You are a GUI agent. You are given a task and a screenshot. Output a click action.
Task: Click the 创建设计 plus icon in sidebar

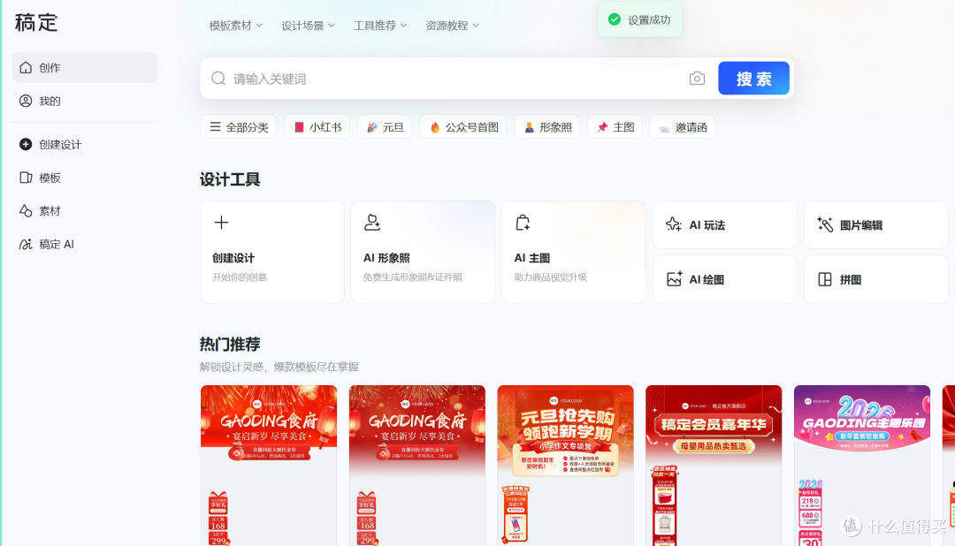pos(26,144)
